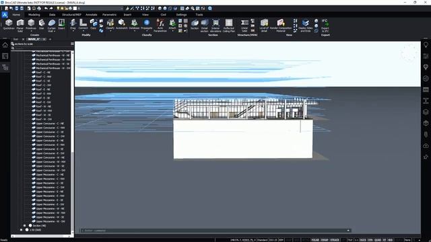
Task: Switch to the Annotate ribbon tab
Action: (x=92, y=15)
